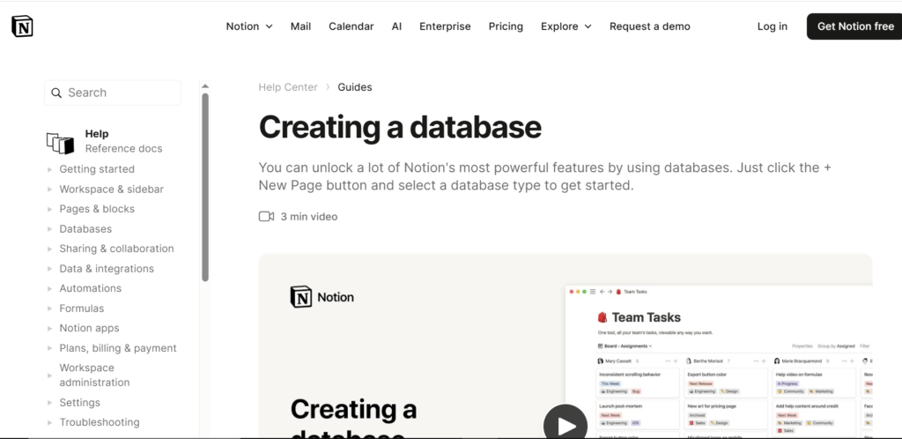Open Troubleshooting sidebar item
Viewport: 902px width, 439px height.
[x=99, y=422]
